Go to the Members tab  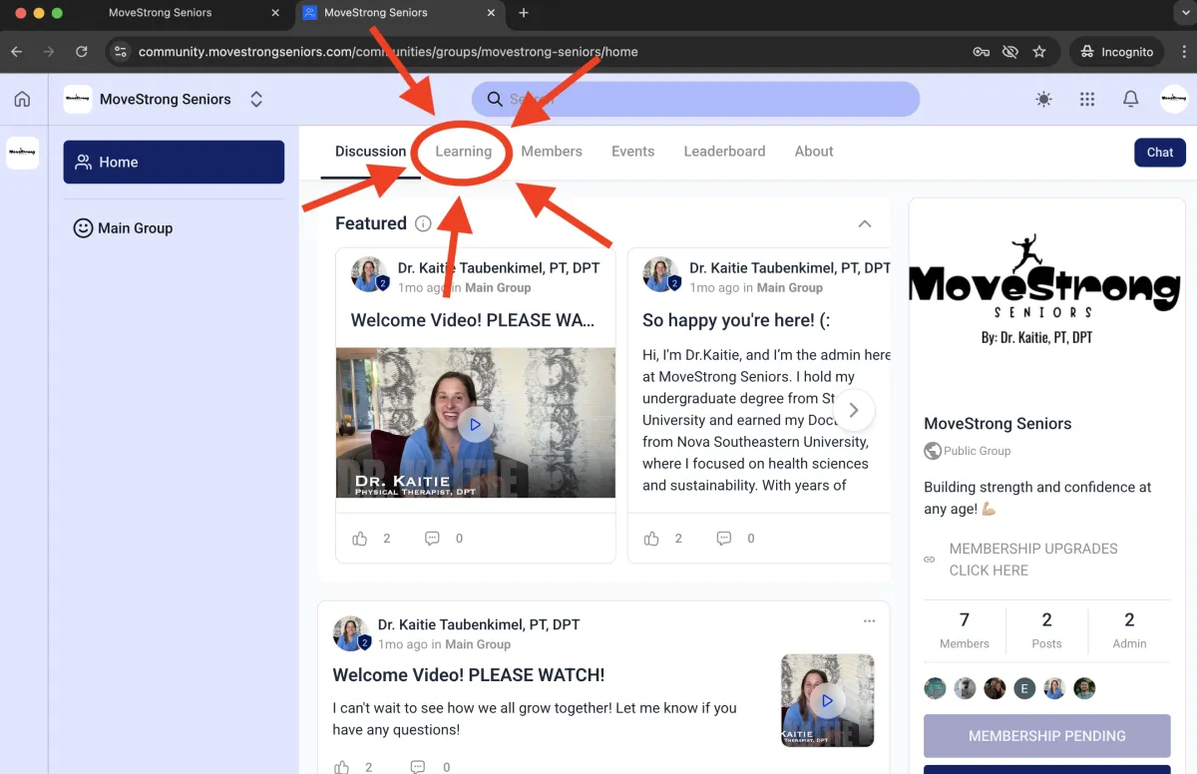tap(552, 152)
